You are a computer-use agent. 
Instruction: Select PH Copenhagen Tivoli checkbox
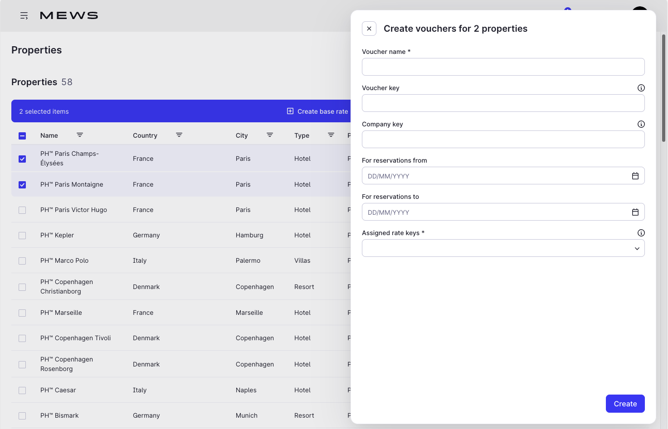click(x=22, y=338)
